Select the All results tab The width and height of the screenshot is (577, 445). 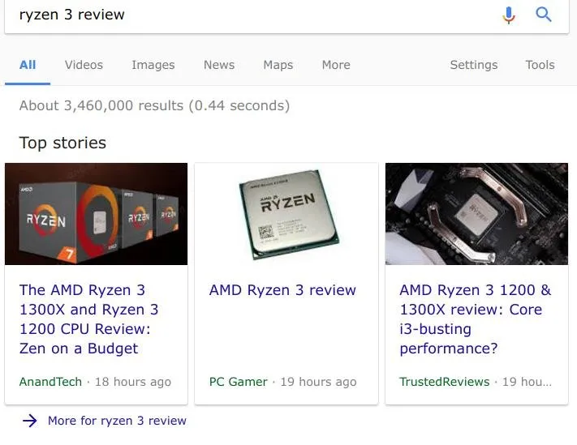click(28, 65)
